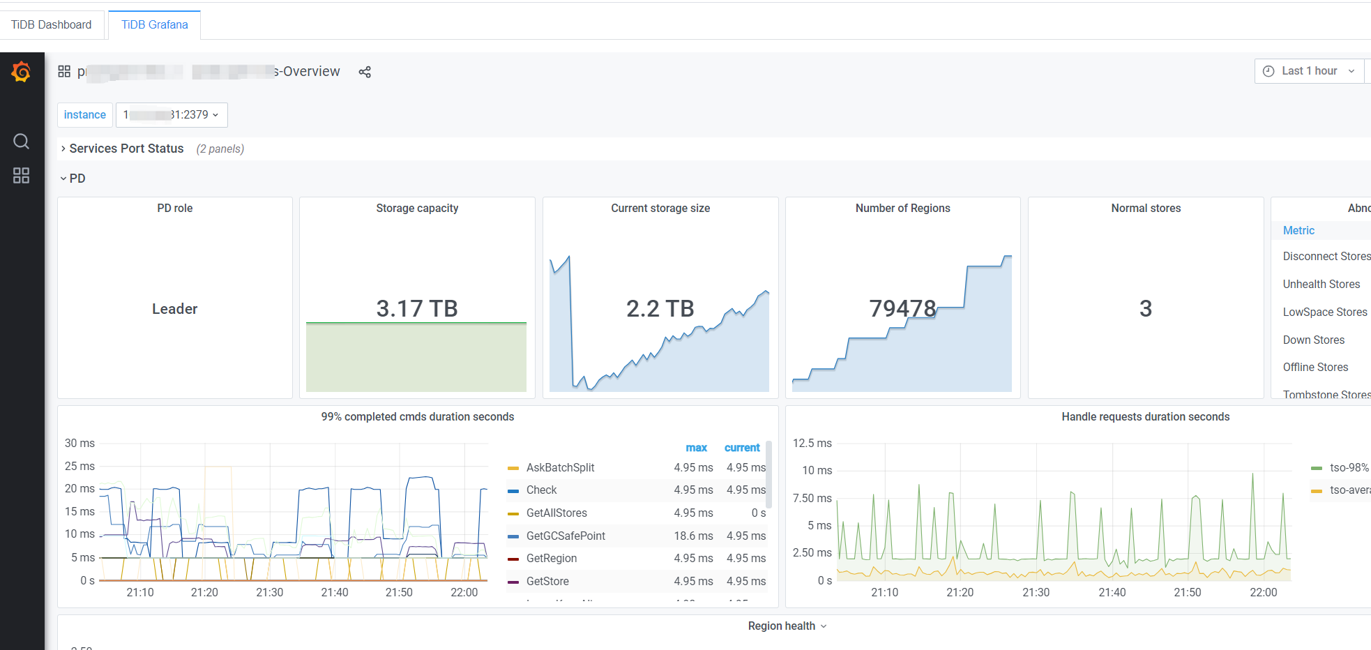Screen dimensions: 1371x650
Task: Open the Last 1 hour time range picker
Action: (x=1309, y=71)
